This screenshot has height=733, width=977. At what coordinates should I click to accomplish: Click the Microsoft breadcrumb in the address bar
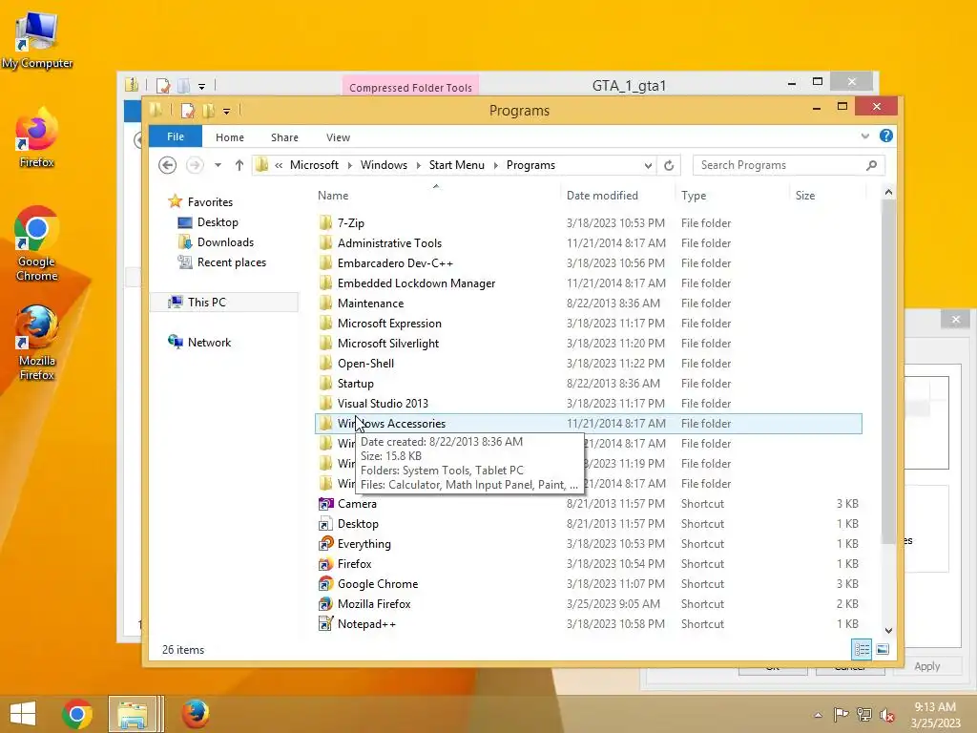pos(314,165)
